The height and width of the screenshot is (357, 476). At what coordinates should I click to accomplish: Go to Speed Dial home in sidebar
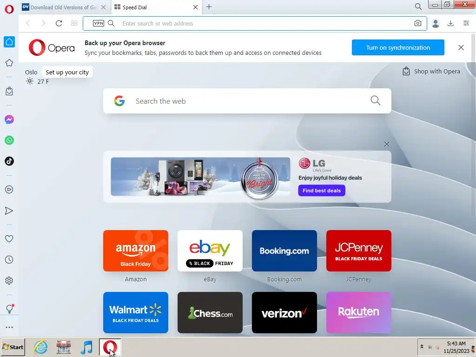point(9,42)
